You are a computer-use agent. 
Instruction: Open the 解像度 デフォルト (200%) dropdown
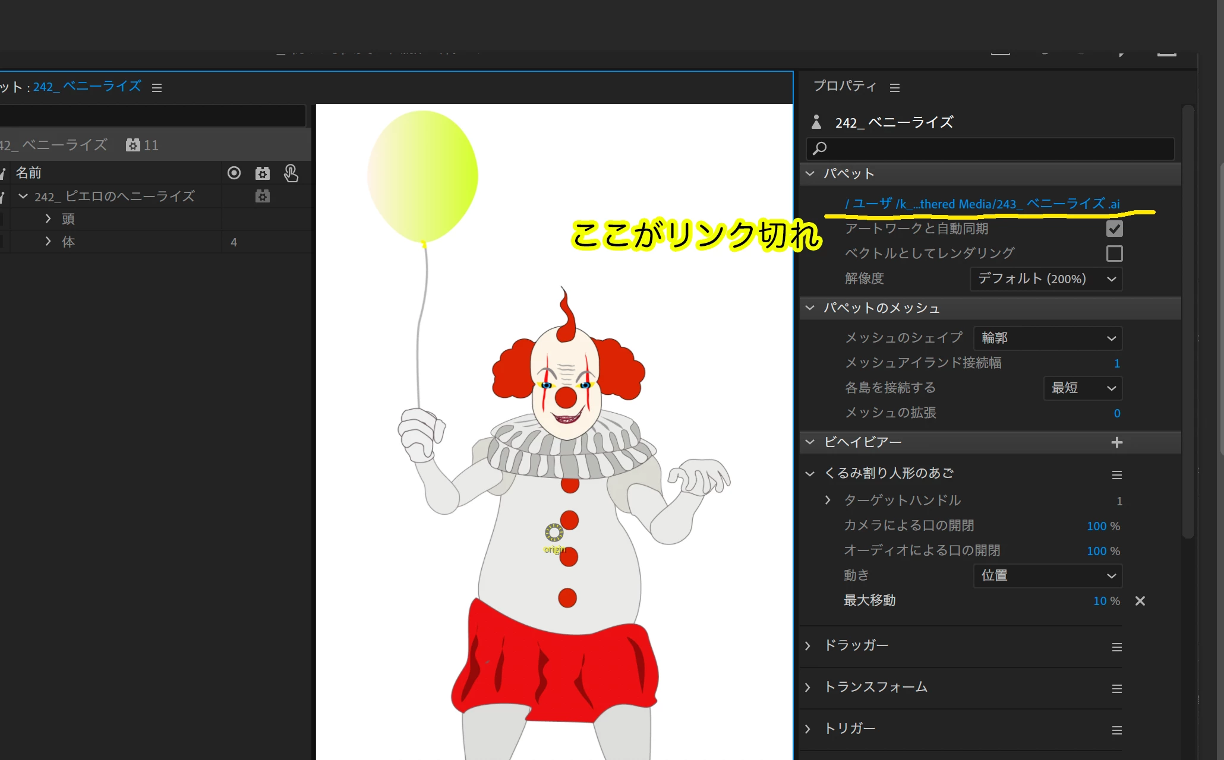click(1046, 279)
